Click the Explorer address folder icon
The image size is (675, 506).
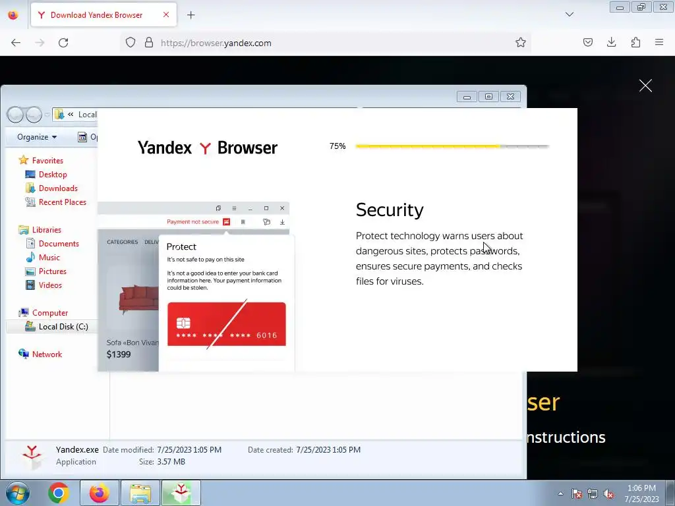click(59, 115)
